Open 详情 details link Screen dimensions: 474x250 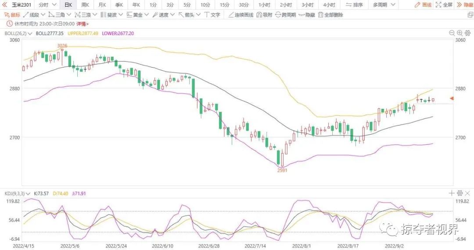(82, 24)
